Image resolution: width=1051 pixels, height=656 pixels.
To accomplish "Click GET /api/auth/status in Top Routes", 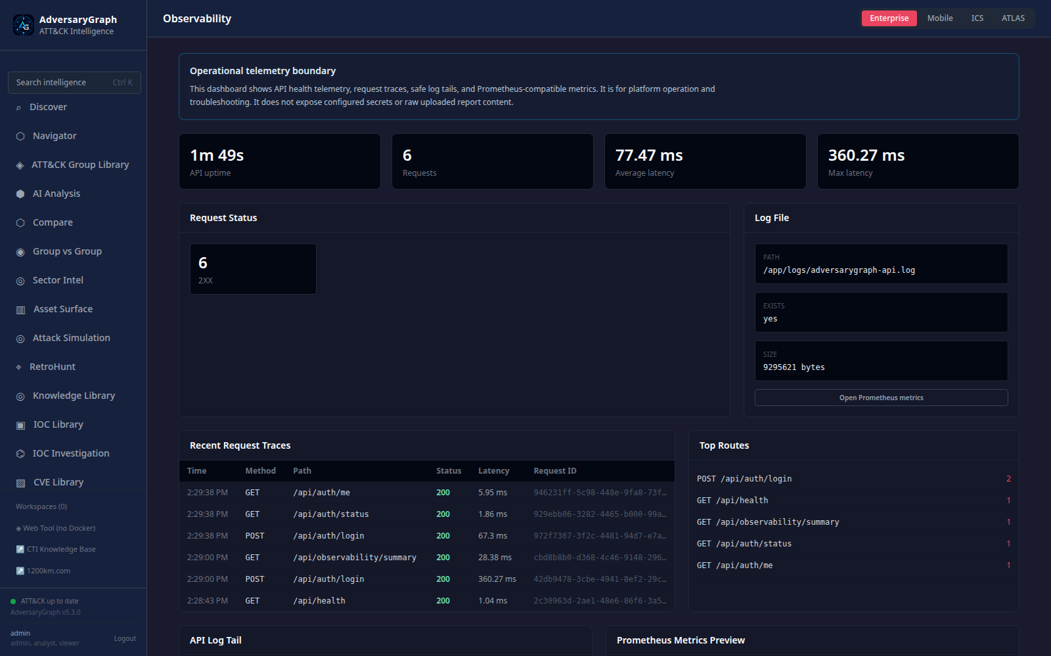I will click(x=744, y=544).
